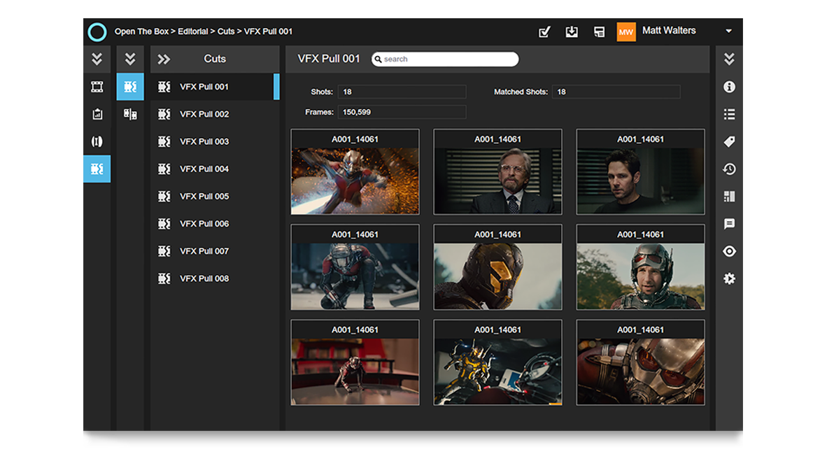This screenshot has height=454, width=820.
Task: Click the parenthesized I icon in left sidebar
Action: point(97,141)
